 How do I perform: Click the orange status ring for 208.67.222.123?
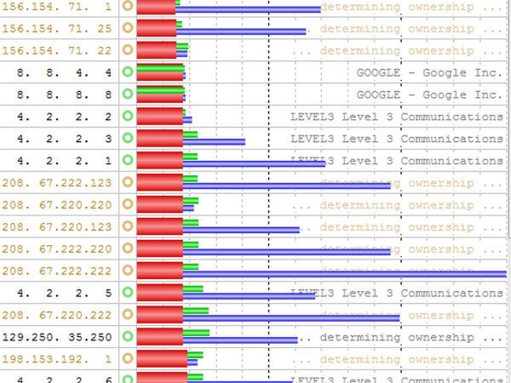128,182
